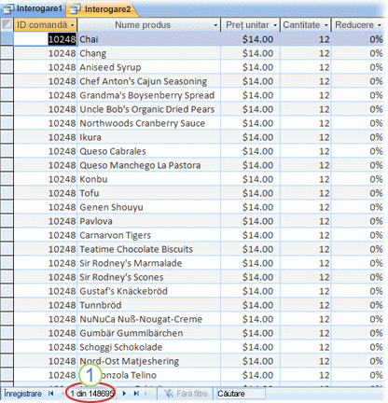The width and height of the screenshot is (388, 403).
Task: Select the row selector for Tofu
Action: click(7, 193)
